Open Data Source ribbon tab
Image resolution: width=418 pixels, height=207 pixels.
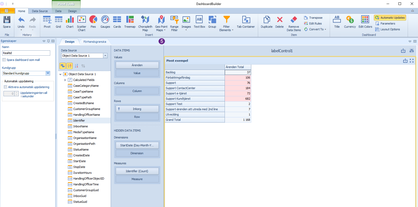40,11
